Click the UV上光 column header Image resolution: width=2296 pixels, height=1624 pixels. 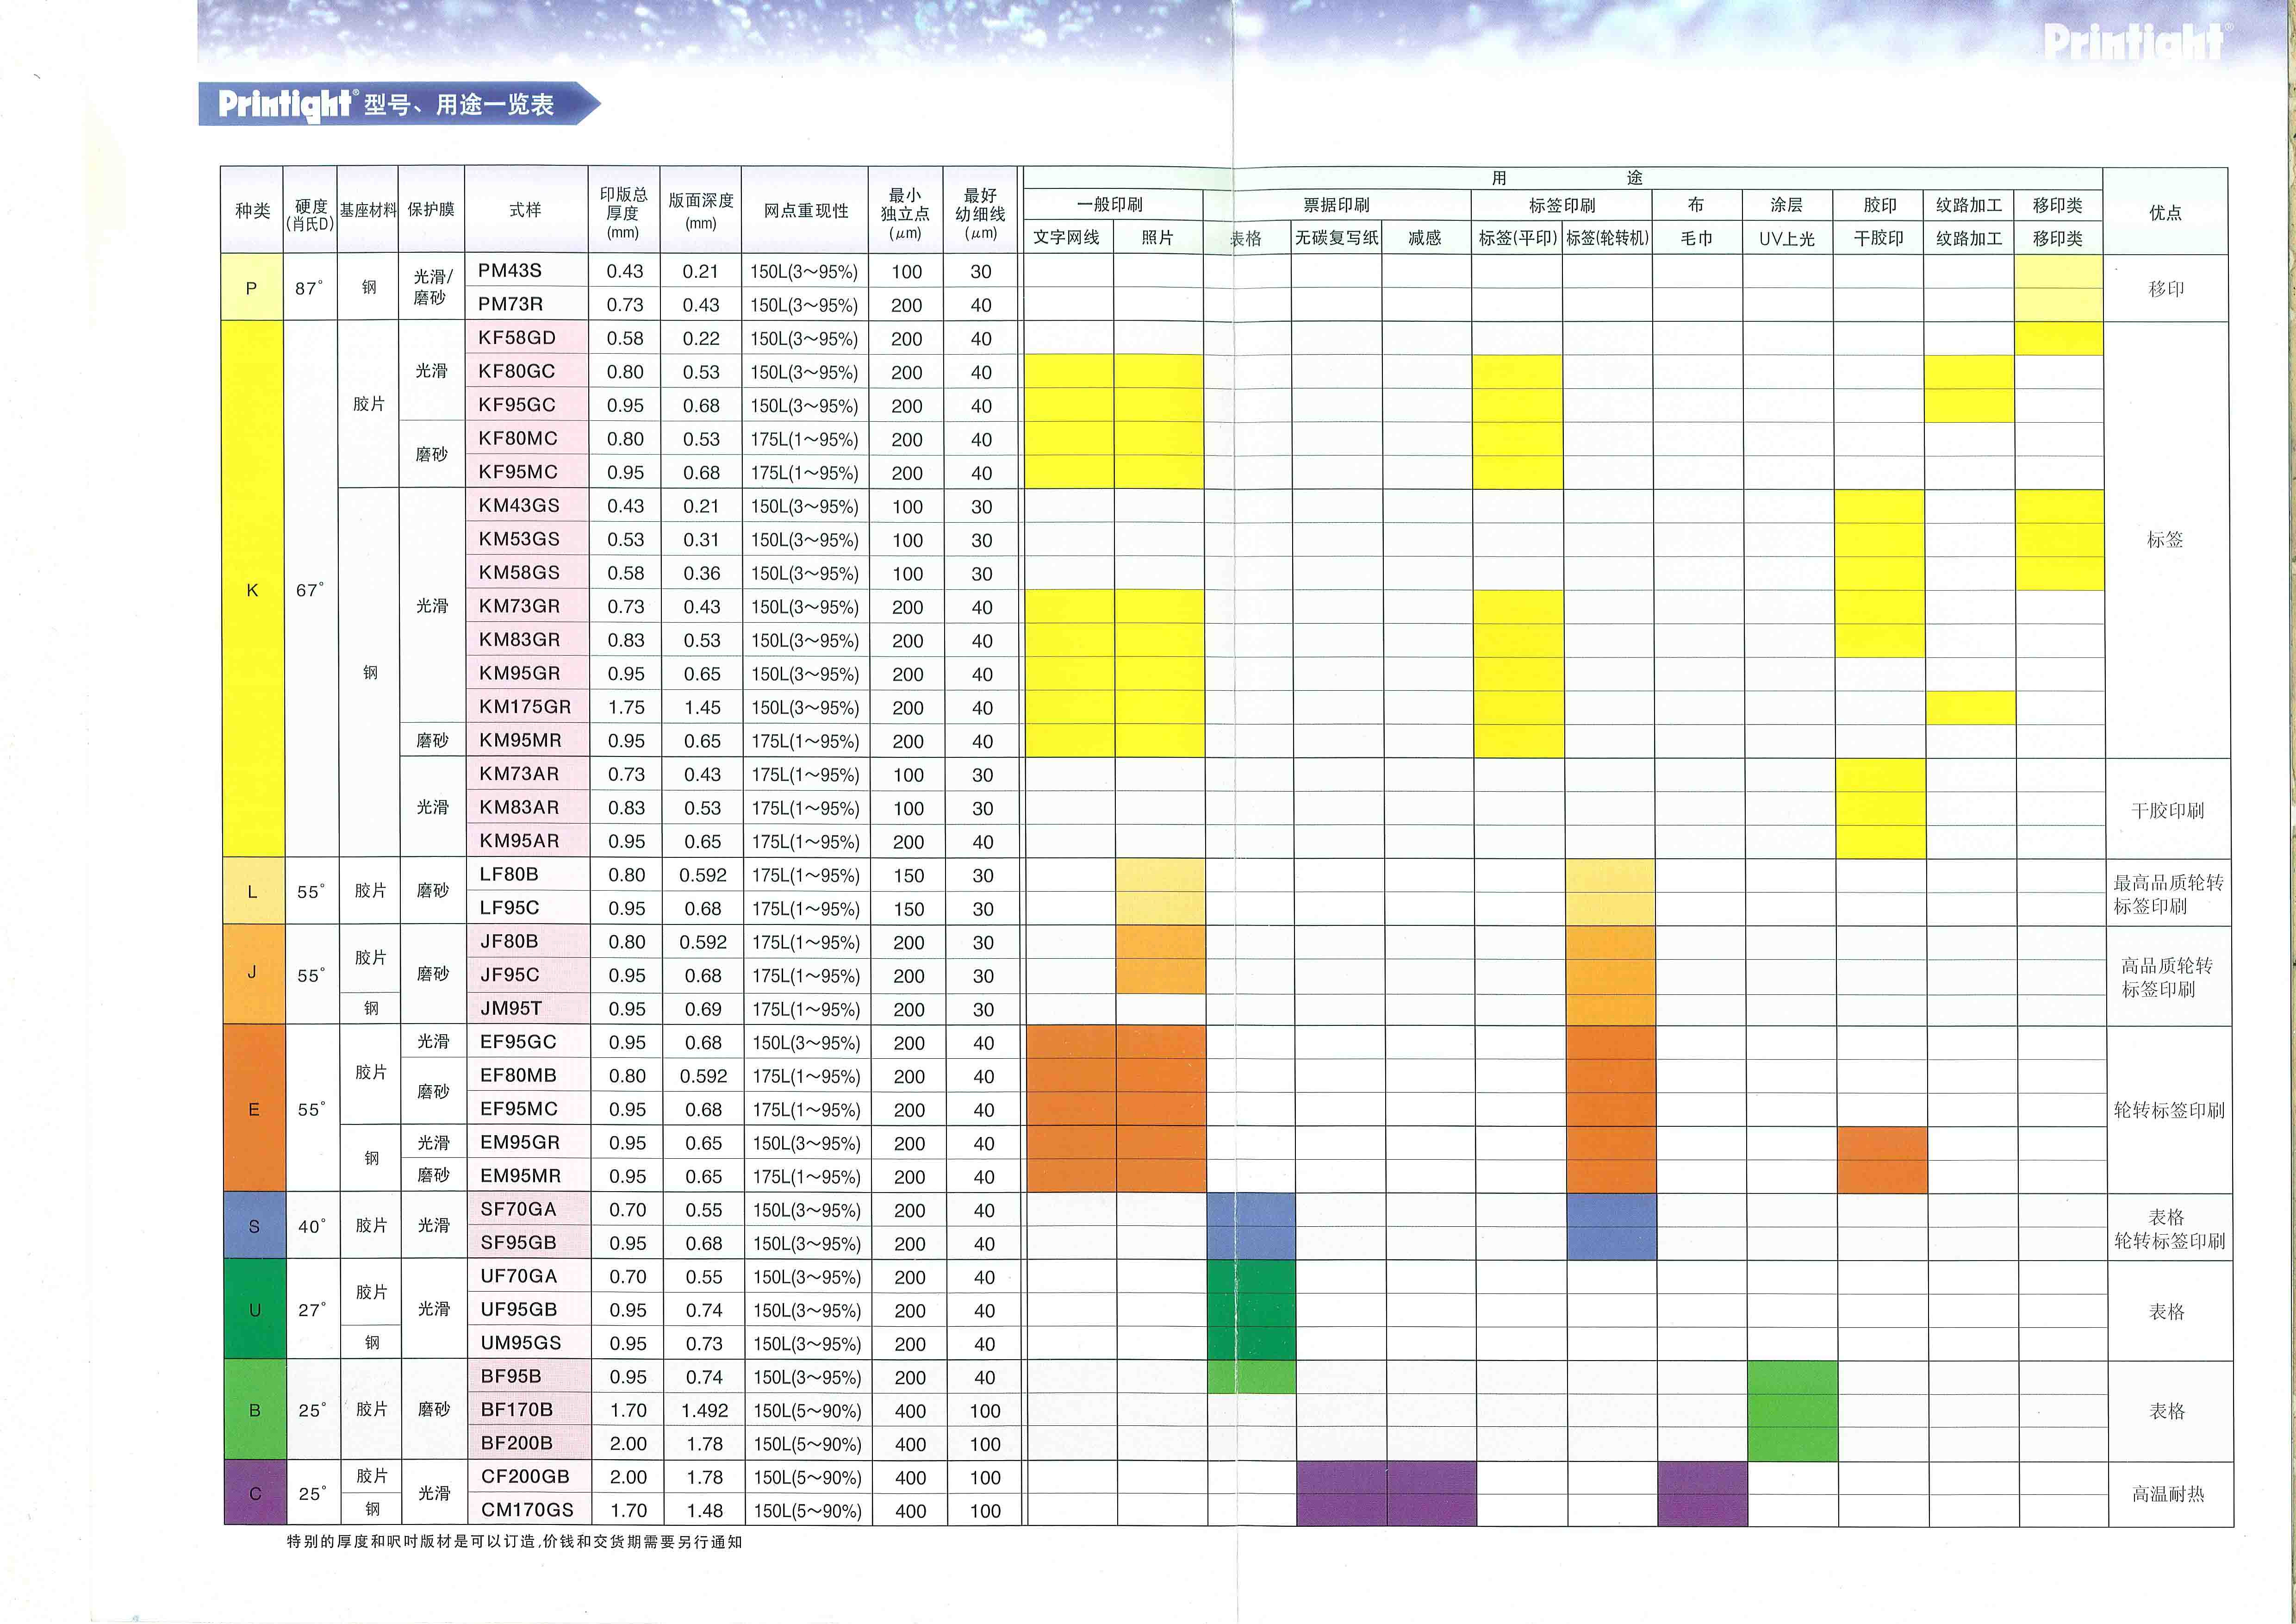pyautogui.click(x=1787, y=238)
